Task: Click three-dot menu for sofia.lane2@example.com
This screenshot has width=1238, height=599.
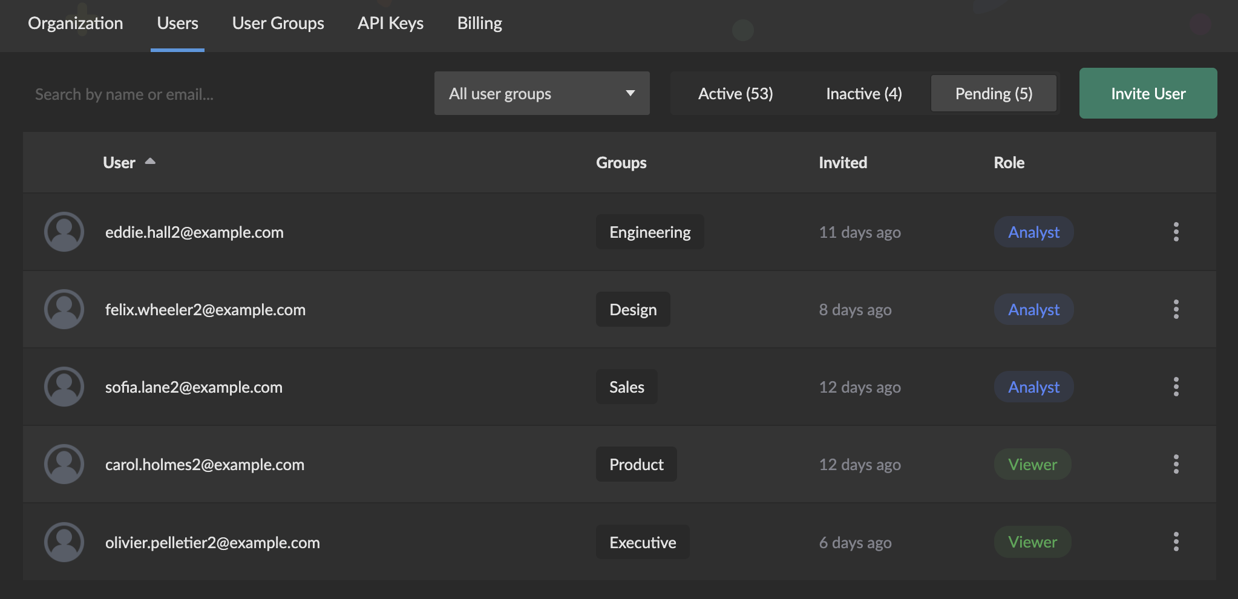Action: [x=1176, y=387]
